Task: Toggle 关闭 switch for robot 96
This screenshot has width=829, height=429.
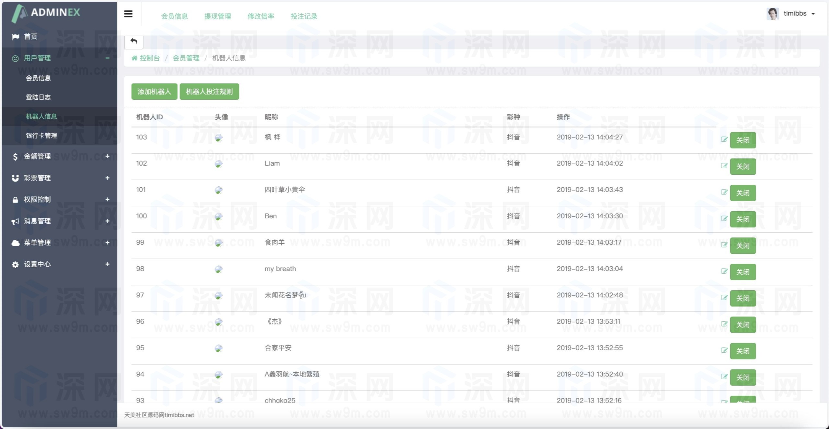Action: click(743, 325)
